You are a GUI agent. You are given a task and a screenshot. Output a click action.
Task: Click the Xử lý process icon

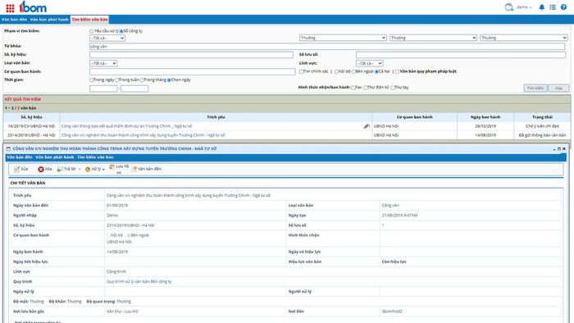click(88, 170)
